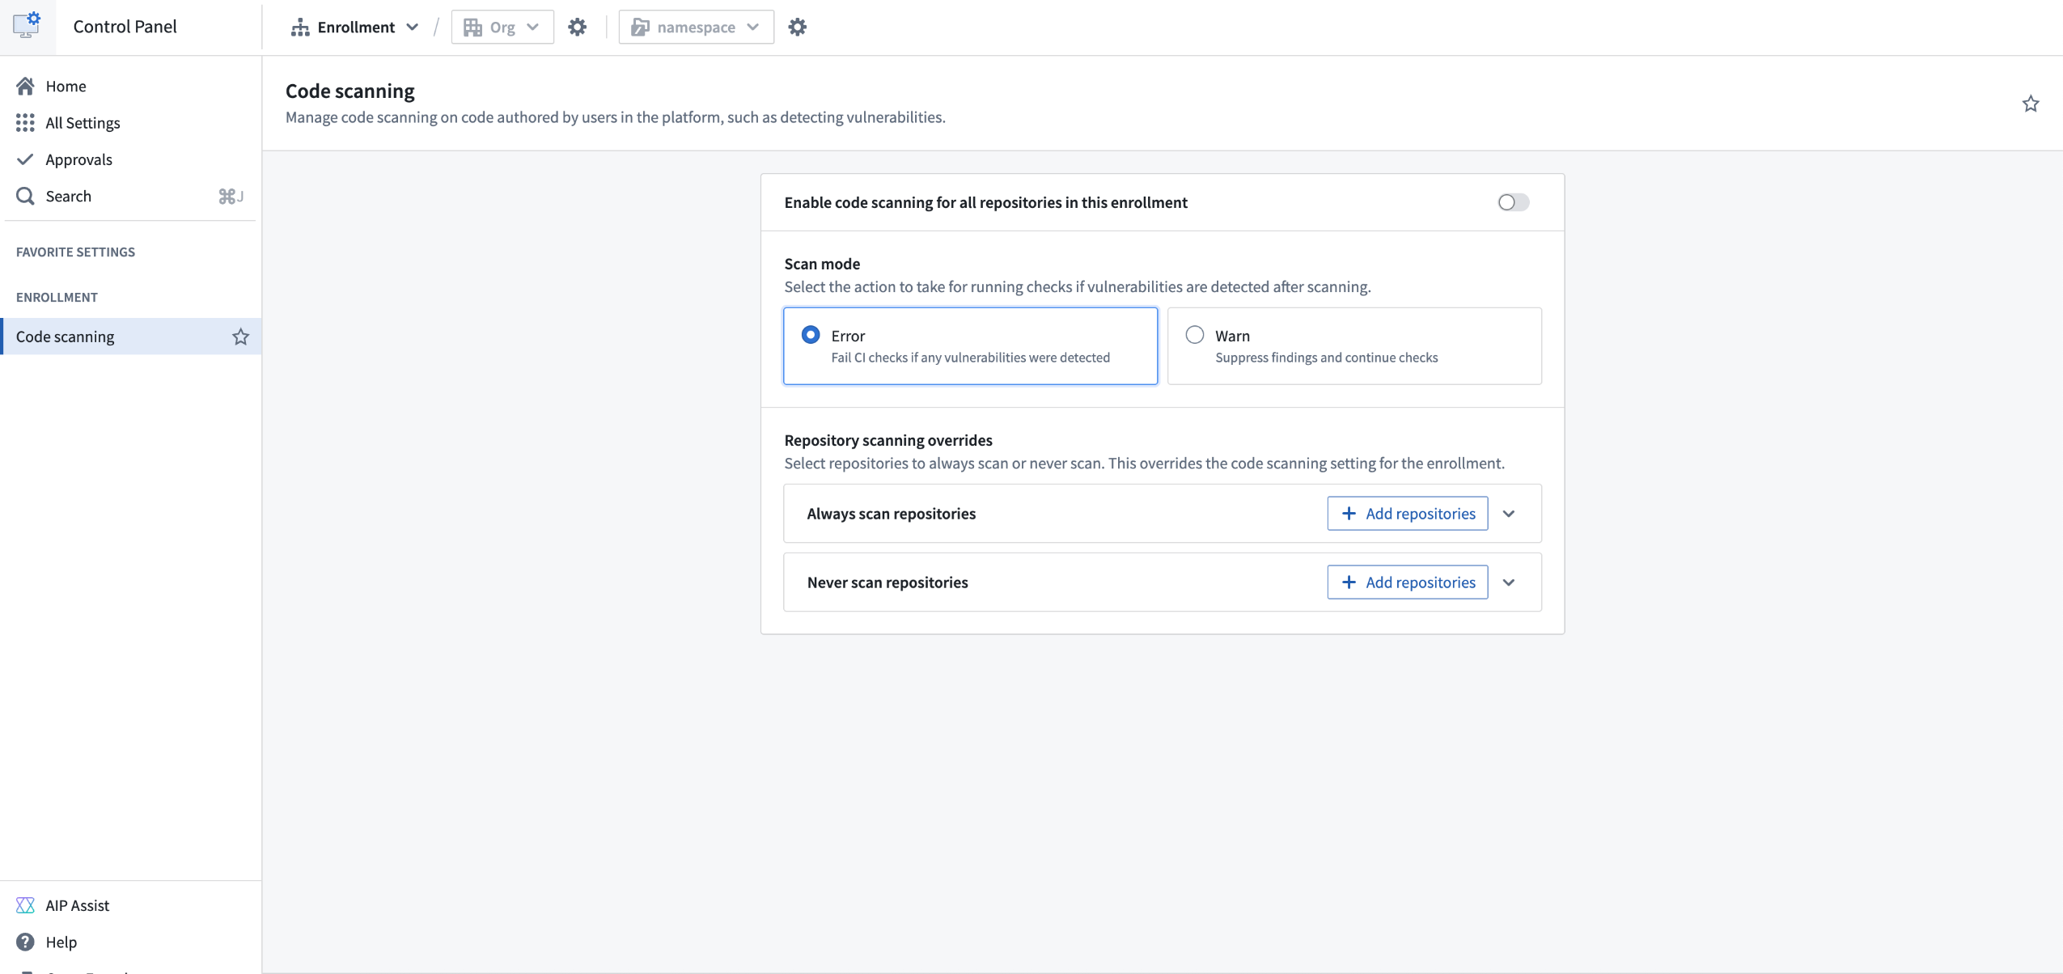Click the gear icon next to Org
This screenshot has height=974, width=2063.
point(577,26)
